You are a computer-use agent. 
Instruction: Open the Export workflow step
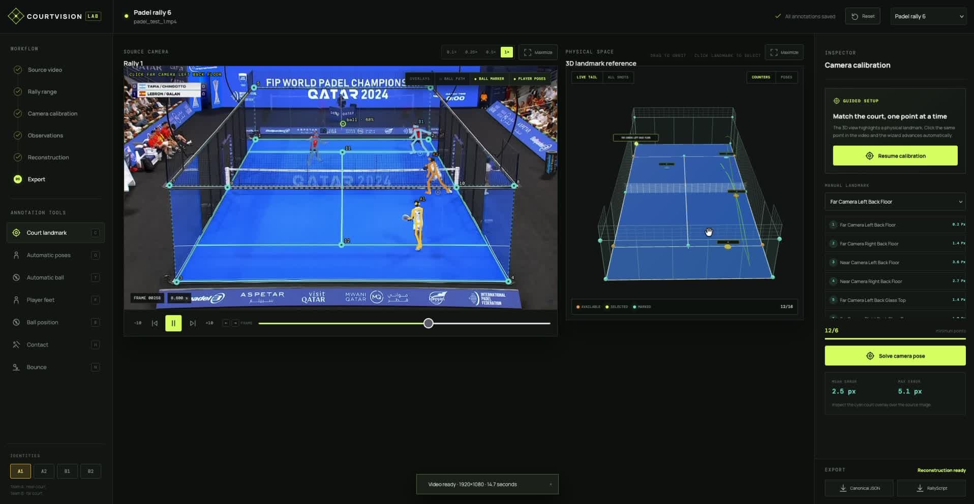36,179
